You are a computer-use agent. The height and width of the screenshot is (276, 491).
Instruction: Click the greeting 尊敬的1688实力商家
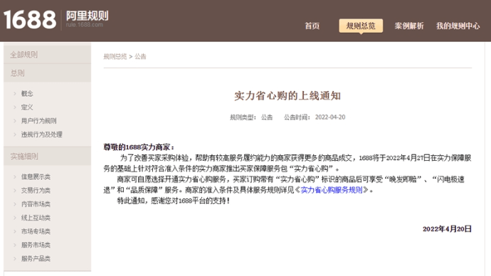point(139,147)
